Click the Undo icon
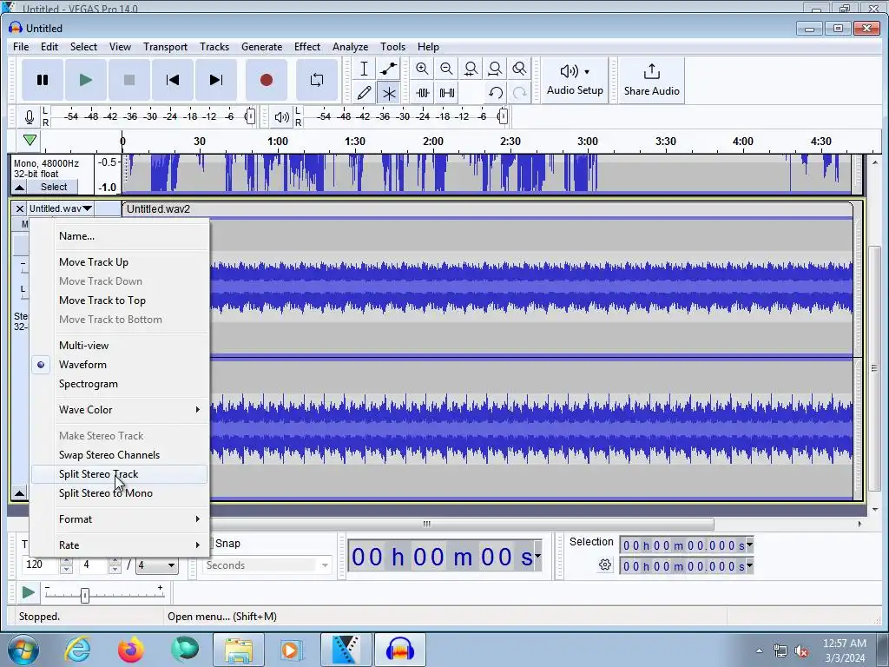 point(496,93)
